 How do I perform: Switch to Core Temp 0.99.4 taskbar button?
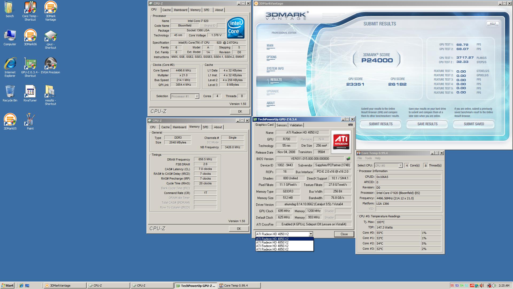coord(239,286)
